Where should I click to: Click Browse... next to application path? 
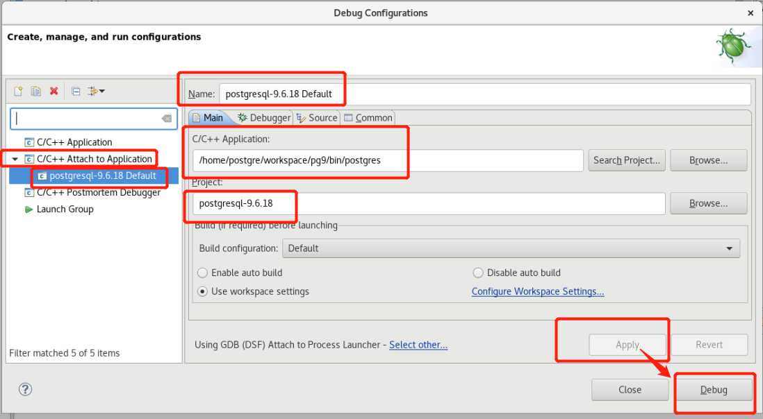(709, 161)
